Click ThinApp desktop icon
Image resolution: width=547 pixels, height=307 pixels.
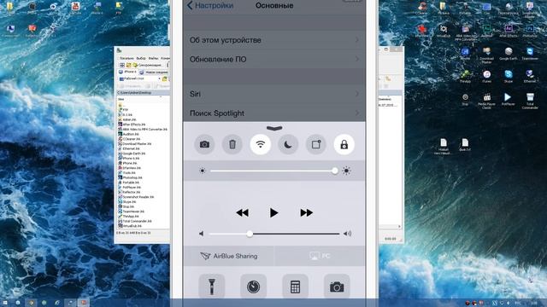[465, 76]
